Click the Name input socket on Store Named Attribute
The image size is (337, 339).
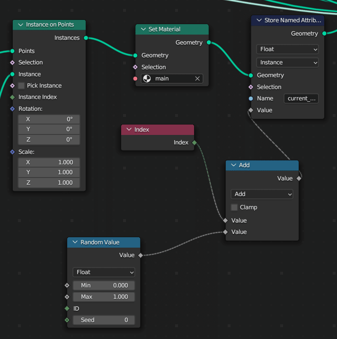(251, 98)
